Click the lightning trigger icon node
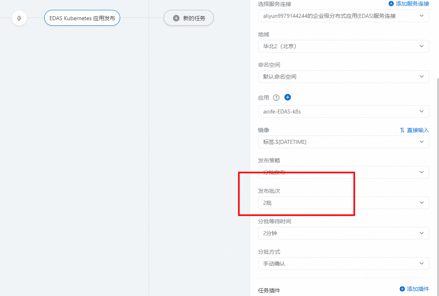The width and height of the screenshot is (439, 296). [x=19, y=18]
